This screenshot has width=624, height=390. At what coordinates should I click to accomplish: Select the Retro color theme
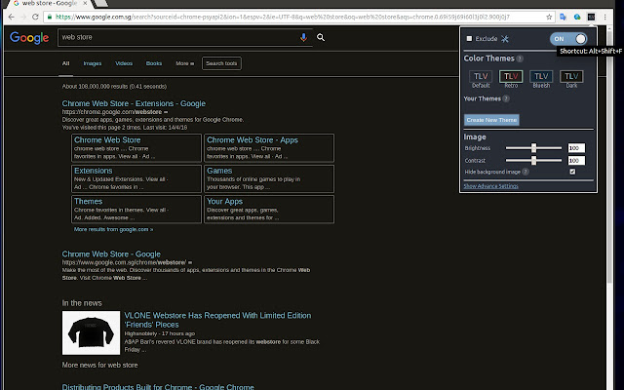point(511,79)
